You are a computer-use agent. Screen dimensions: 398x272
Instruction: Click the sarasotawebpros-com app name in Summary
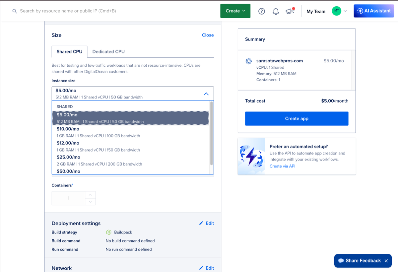tap(280, 61)
